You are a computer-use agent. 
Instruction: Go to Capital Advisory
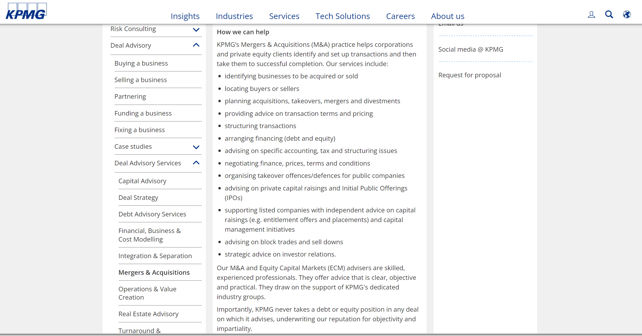142,181
